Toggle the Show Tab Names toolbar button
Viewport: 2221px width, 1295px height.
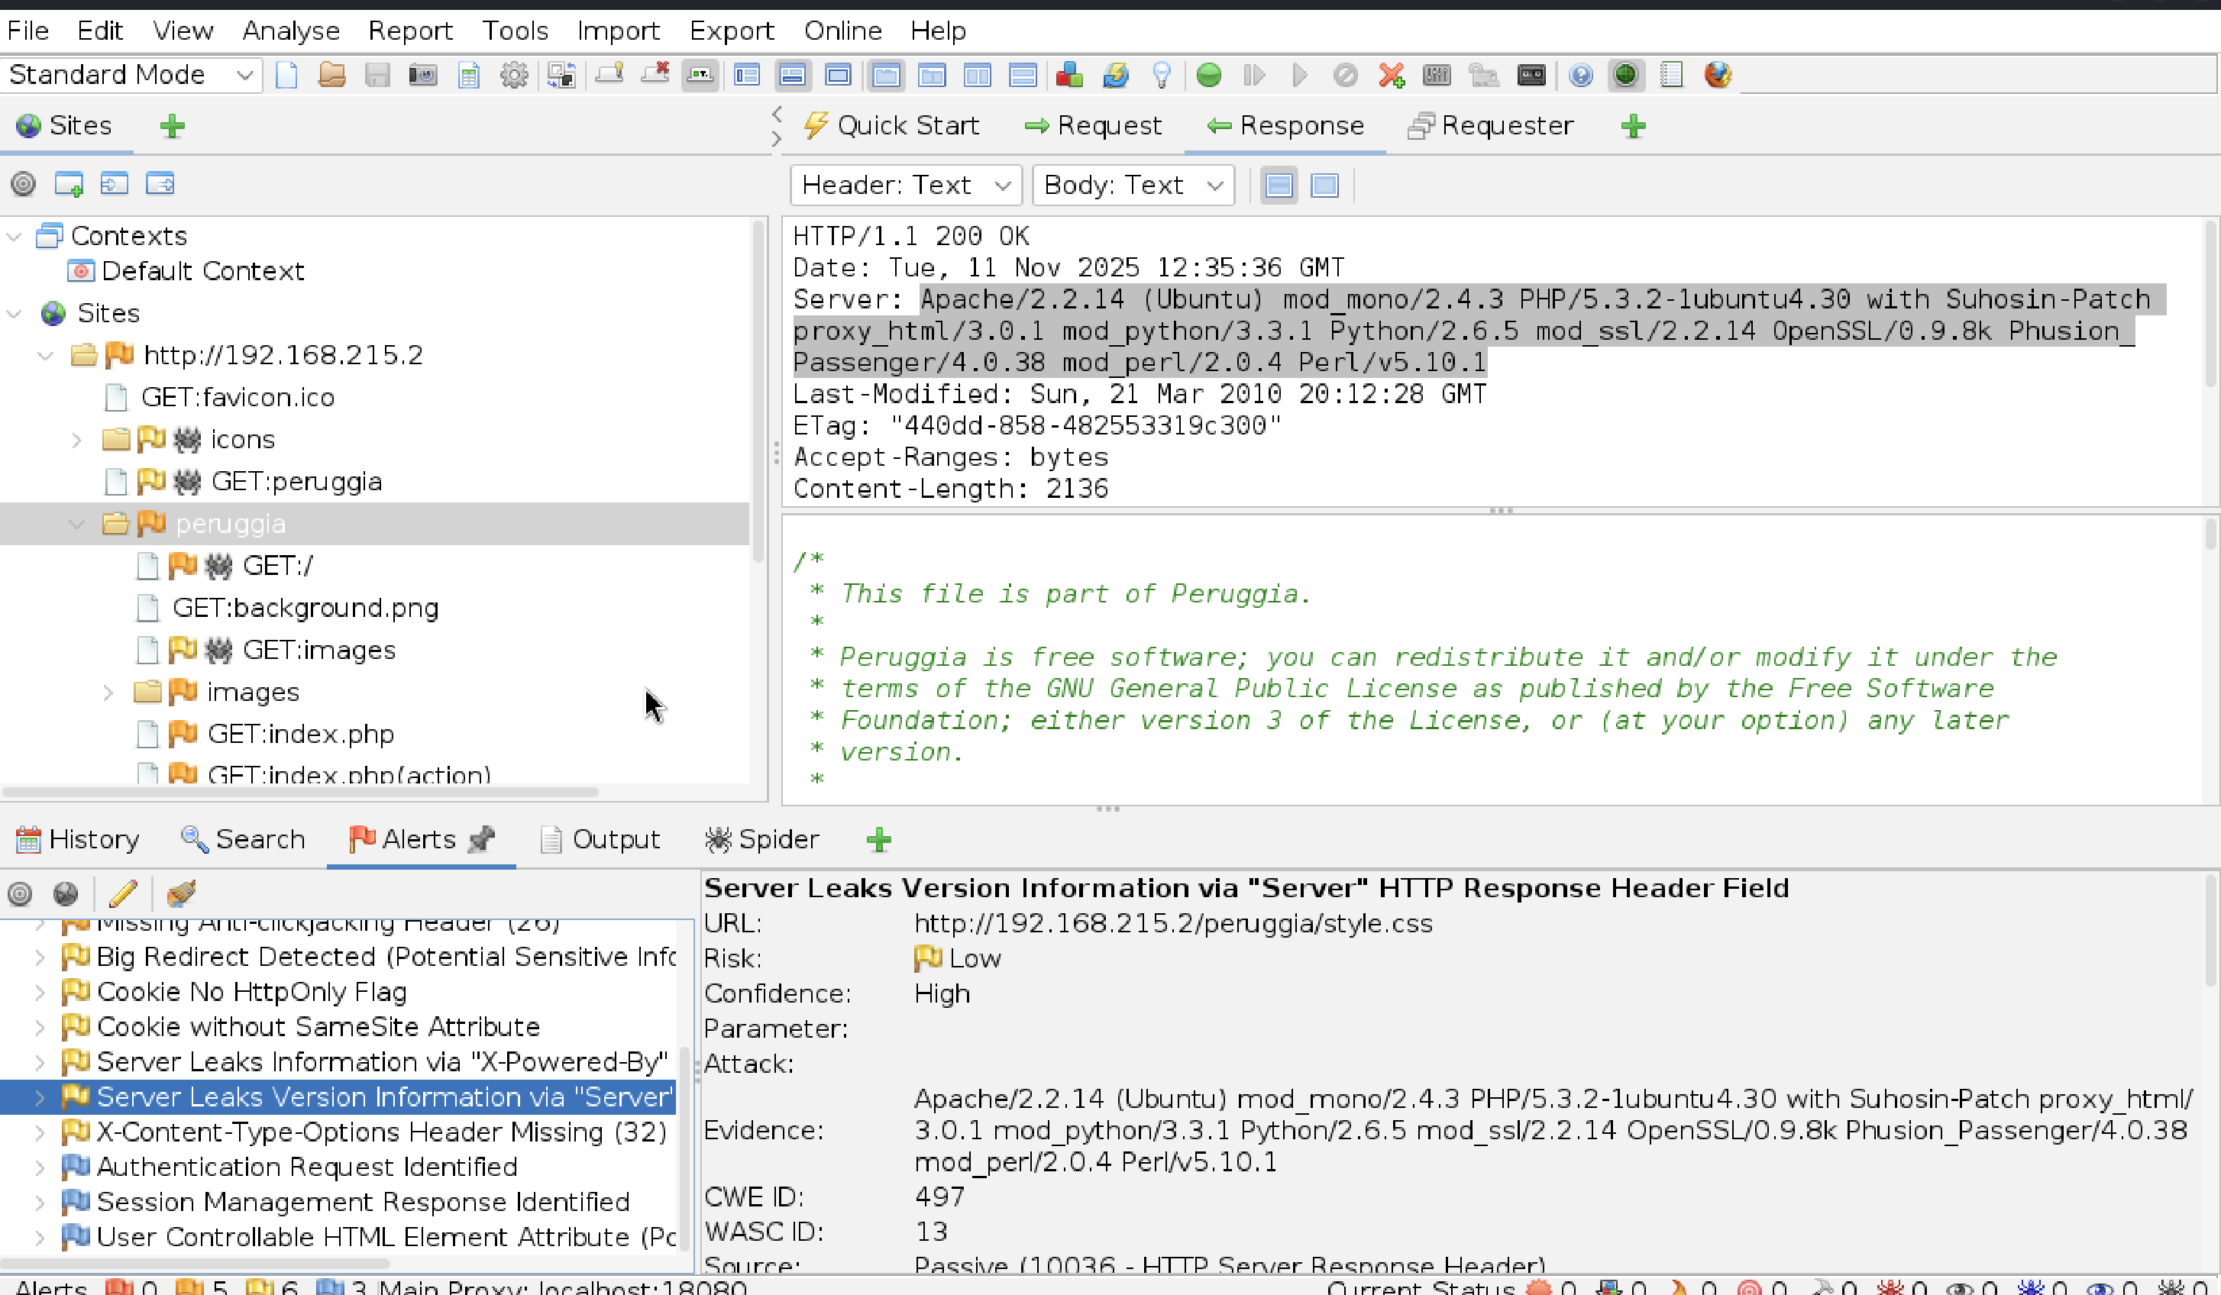(700, 75)
